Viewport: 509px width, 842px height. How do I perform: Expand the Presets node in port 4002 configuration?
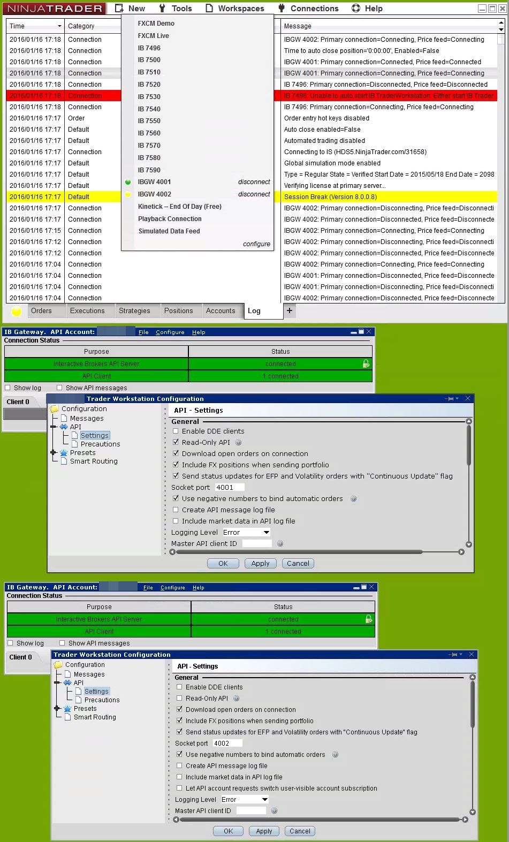tap(57, 709)
